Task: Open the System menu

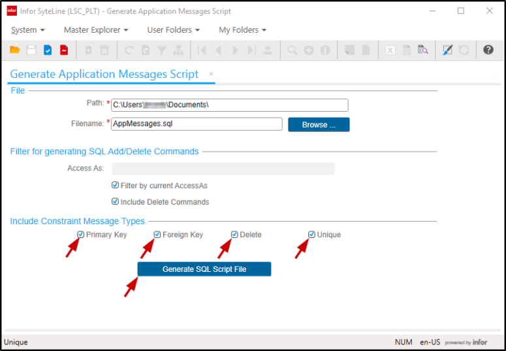Action: 28,30
